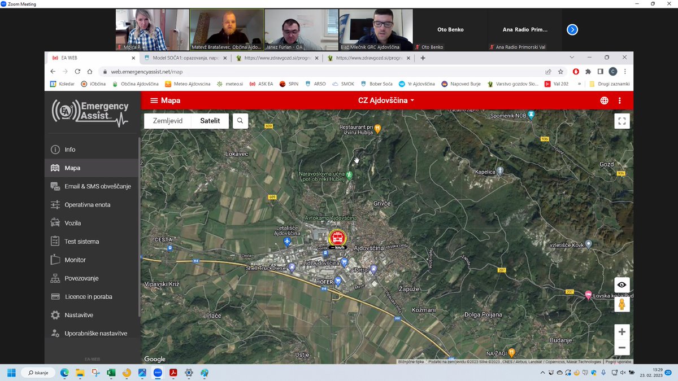Switch to Model SOČA1 browser tab
Viewport: 678px width, 381px height.
pyautogui.click(x=185, y=58)
